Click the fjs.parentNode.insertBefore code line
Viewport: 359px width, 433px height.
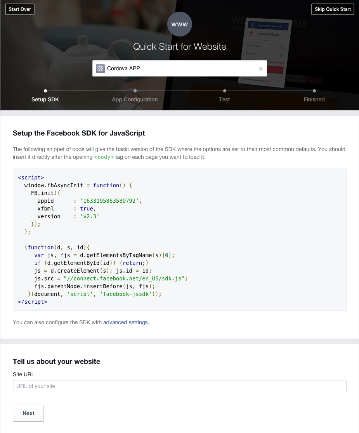95,286
